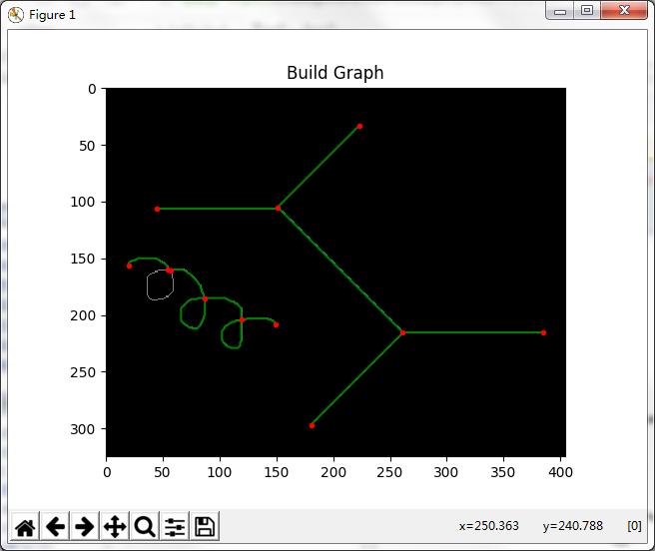The height and width of the screenshot is (551, 655).
Task: Go forward to next view arrow
Action: coord(85,526)
